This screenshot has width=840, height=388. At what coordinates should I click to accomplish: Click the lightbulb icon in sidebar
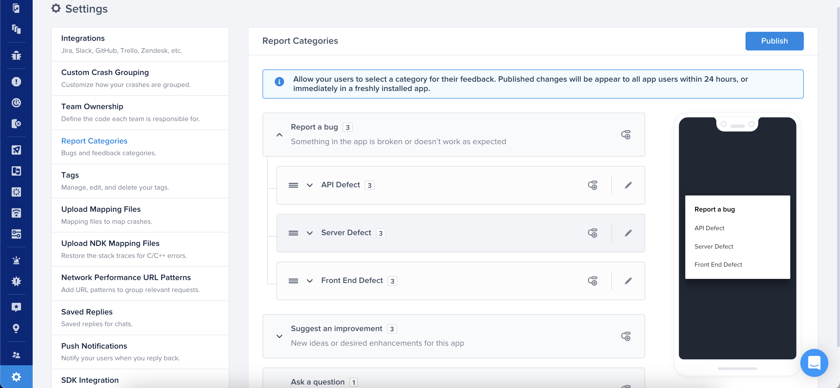coord(16,328)
